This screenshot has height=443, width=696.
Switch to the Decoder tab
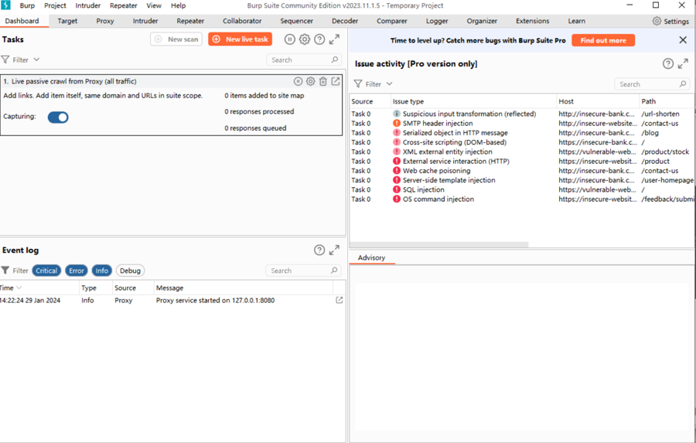345,21
